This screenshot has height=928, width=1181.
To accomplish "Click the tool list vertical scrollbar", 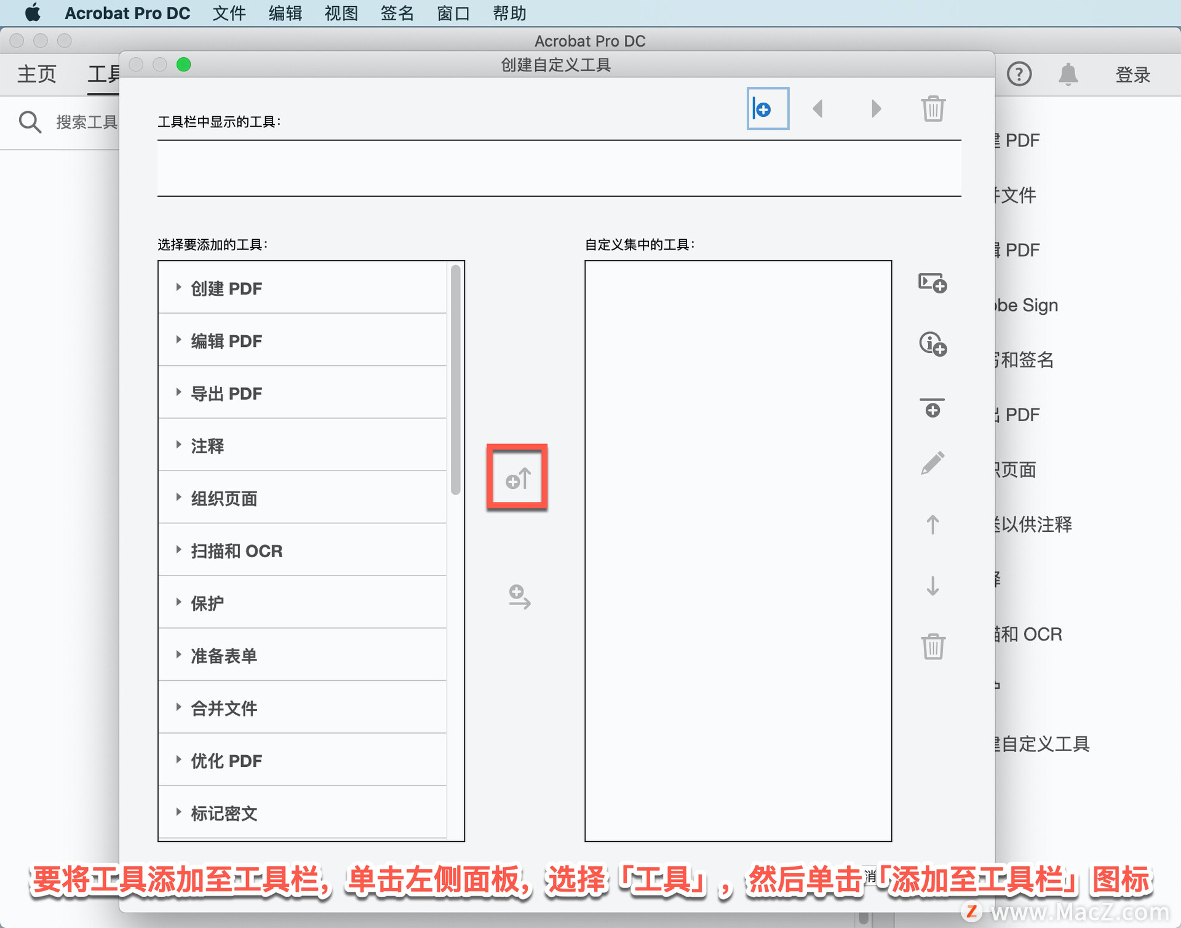I will (x=455, y=379).
